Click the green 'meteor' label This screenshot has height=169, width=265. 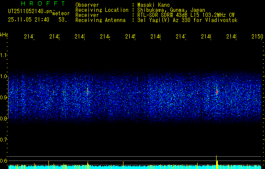click(61, 14)
